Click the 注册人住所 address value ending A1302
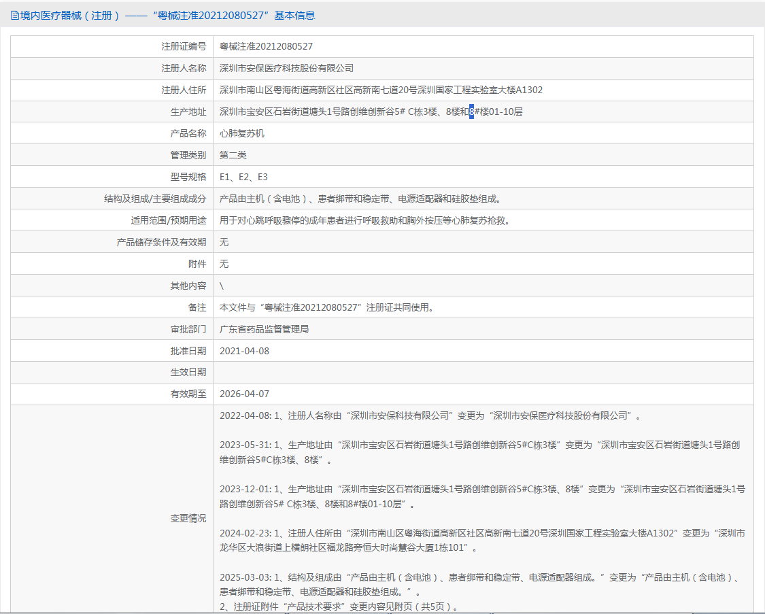Image resolution: width=765 pixels, height=614 pixels. pyautogui.click(x=381, y=90)
